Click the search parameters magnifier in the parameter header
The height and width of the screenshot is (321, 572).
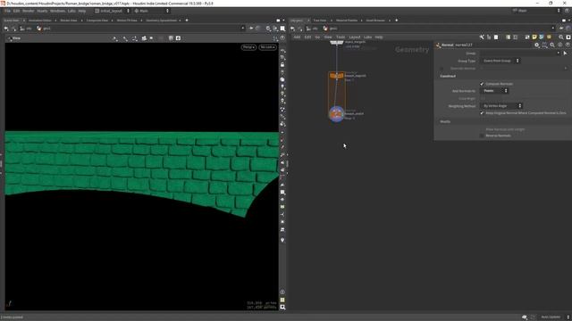click(552, 45)
